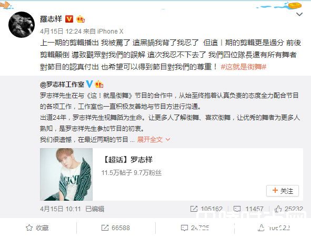The image size is (311, 238).
Task: Click repost icon on the quoted post
Action: [x=206, y=209]
